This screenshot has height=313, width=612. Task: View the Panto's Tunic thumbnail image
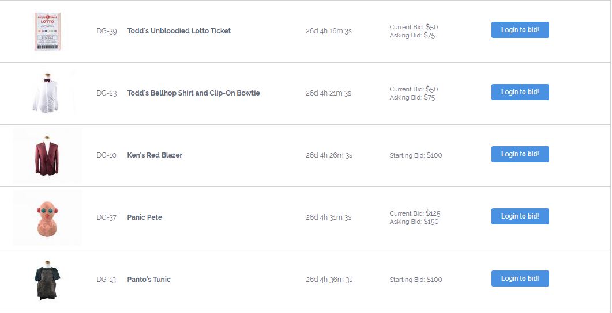click(47, 280)
